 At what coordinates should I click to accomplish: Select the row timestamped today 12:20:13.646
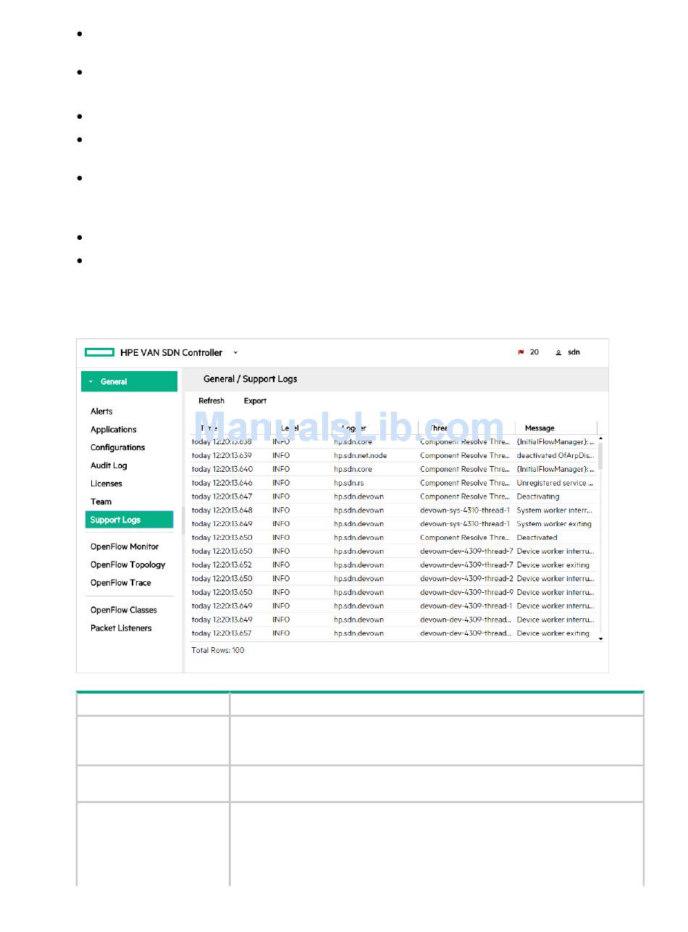tap(394, 483)
